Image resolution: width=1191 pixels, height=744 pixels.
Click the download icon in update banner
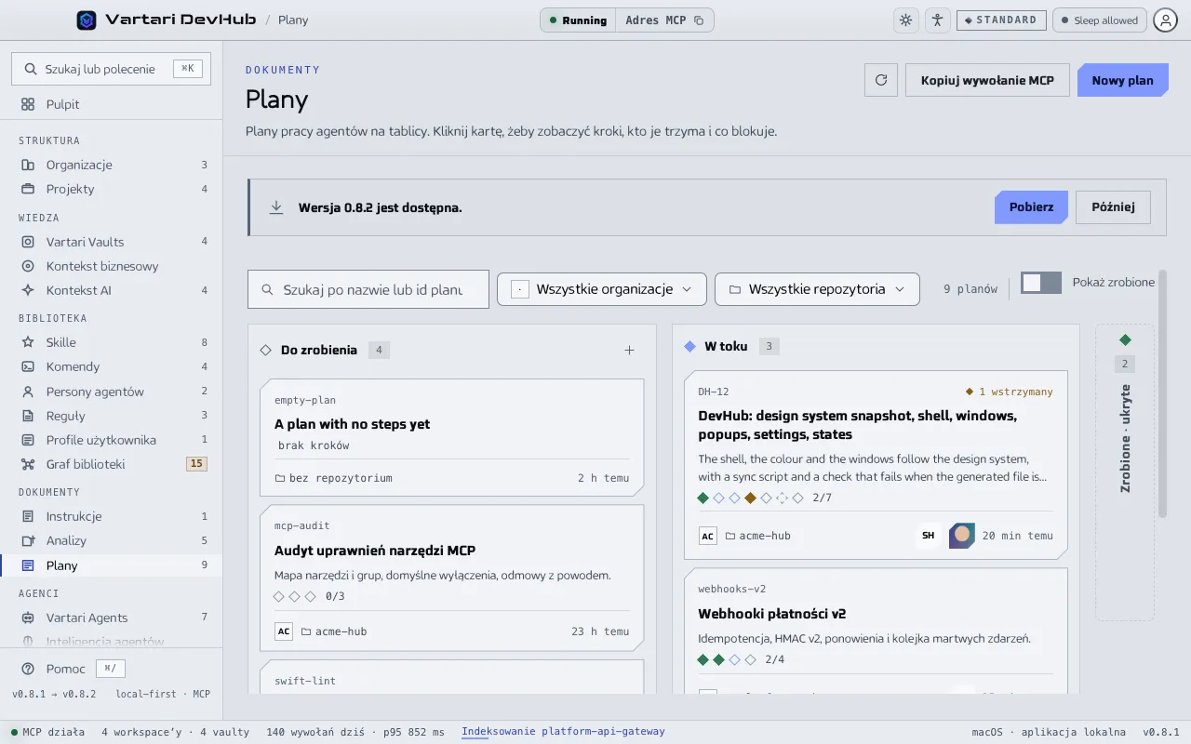276,207
